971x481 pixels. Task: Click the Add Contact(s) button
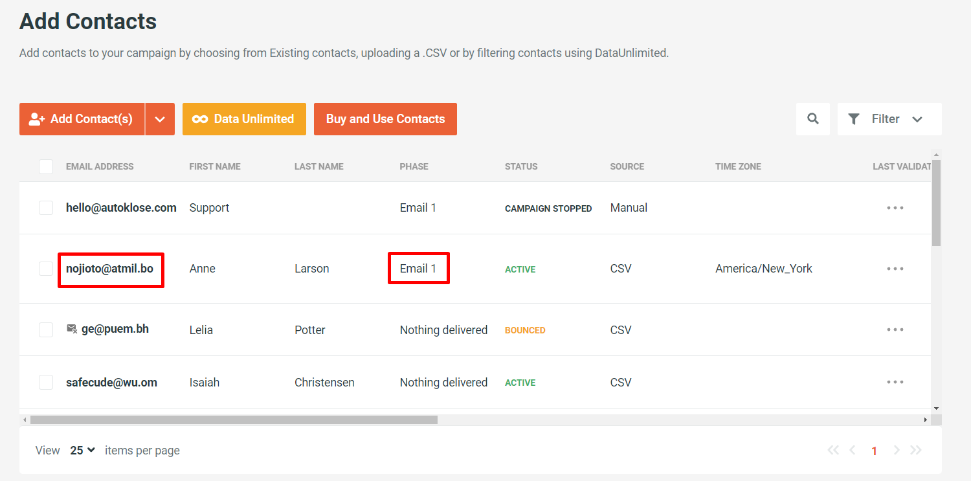tap(82, 119)
